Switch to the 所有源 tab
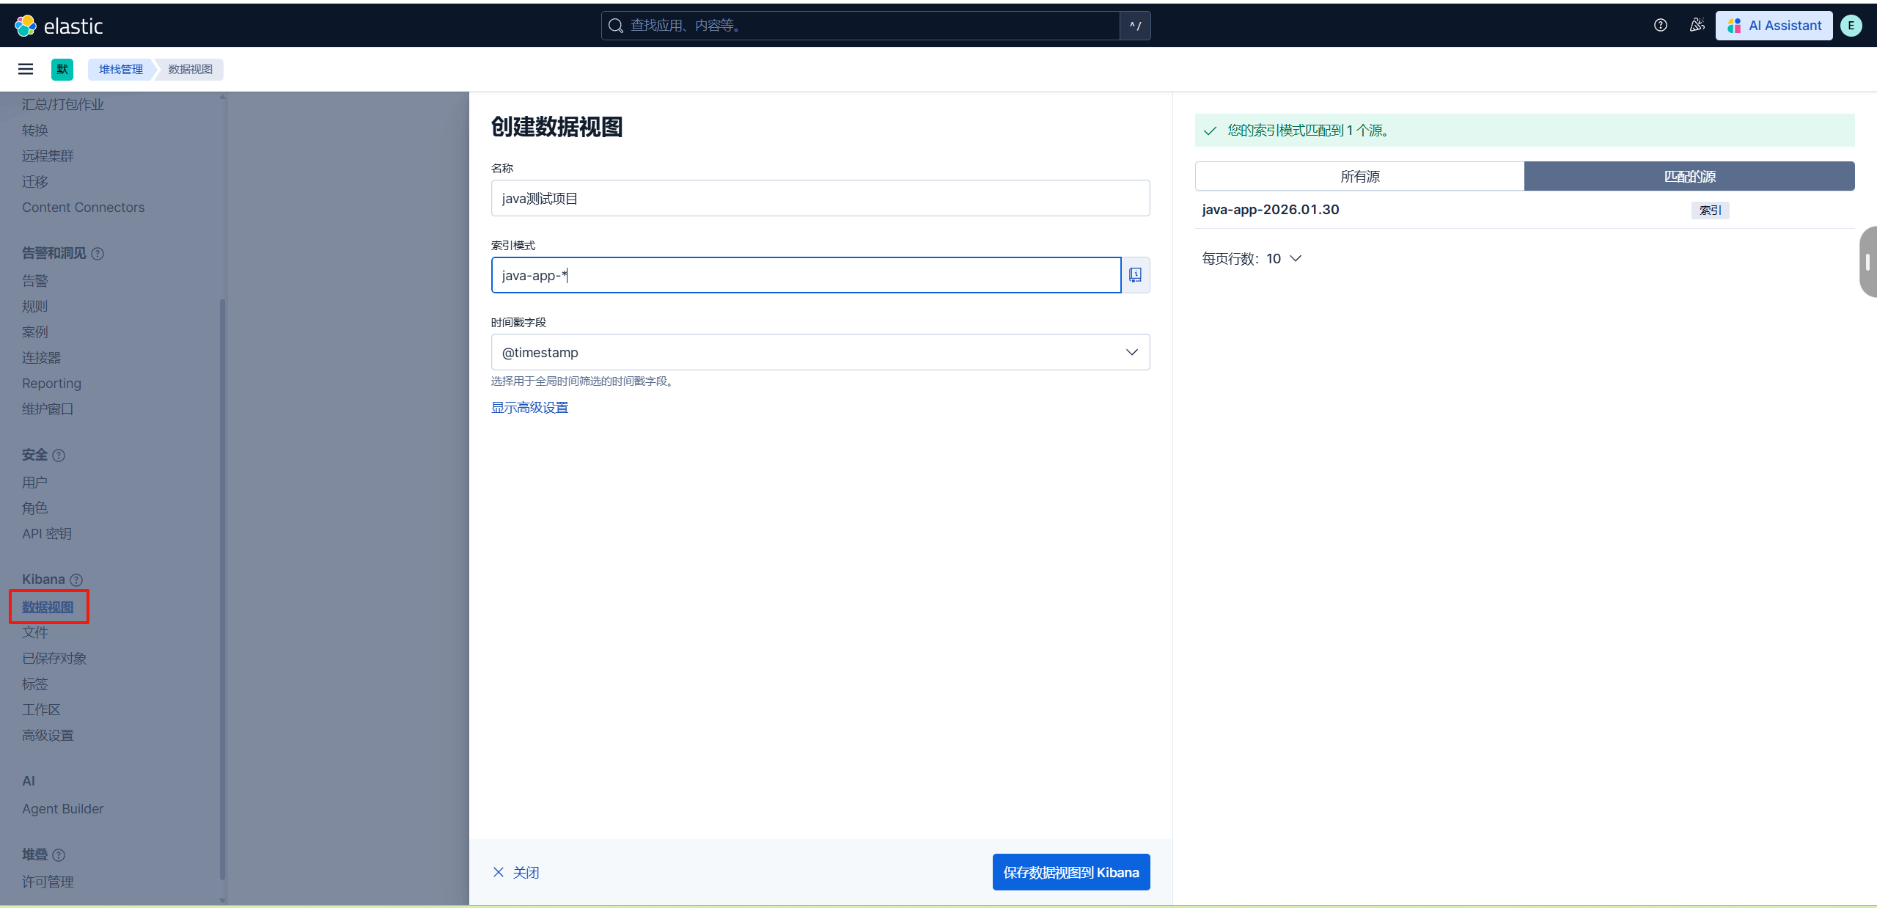Screen dimensions: 1877x908 [1359, 177]
